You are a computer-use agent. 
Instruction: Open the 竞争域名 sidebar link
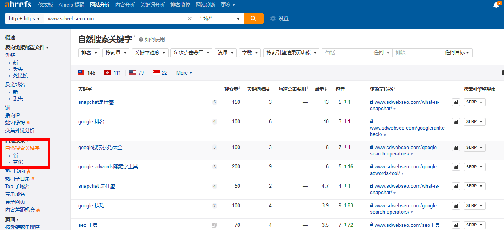pyautogui.click(x=15, y=194)
